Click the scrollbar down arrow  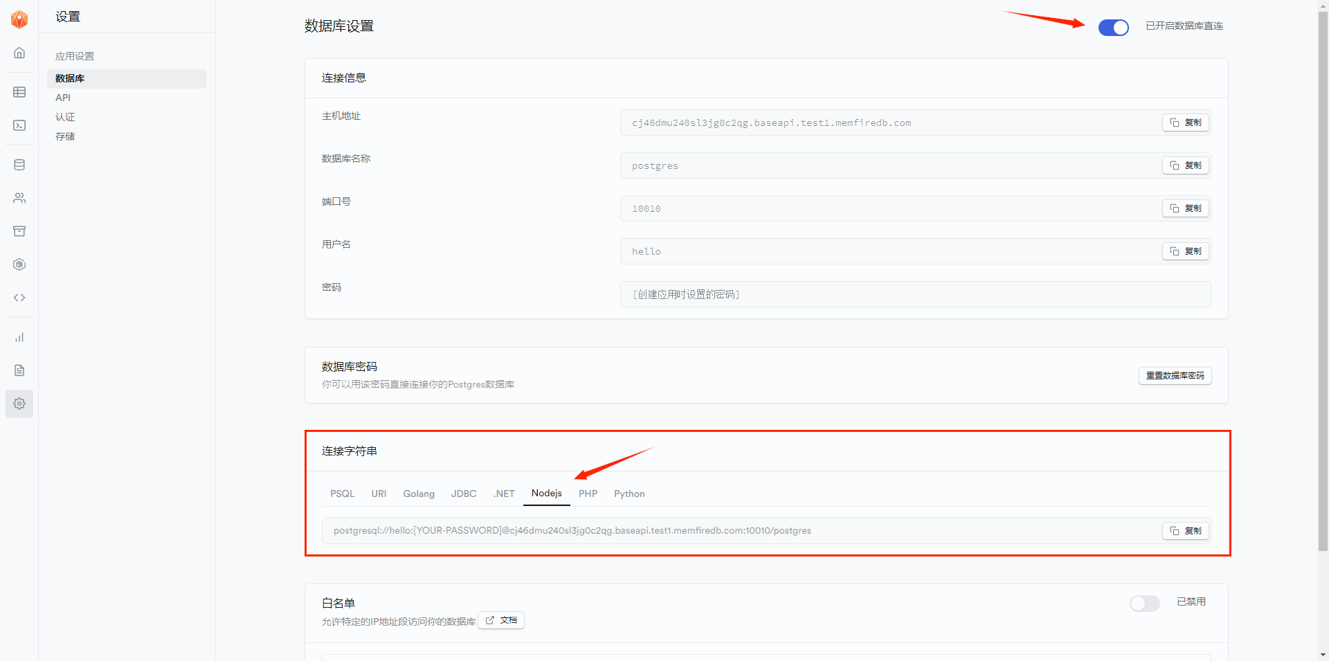coord(1323,655)
